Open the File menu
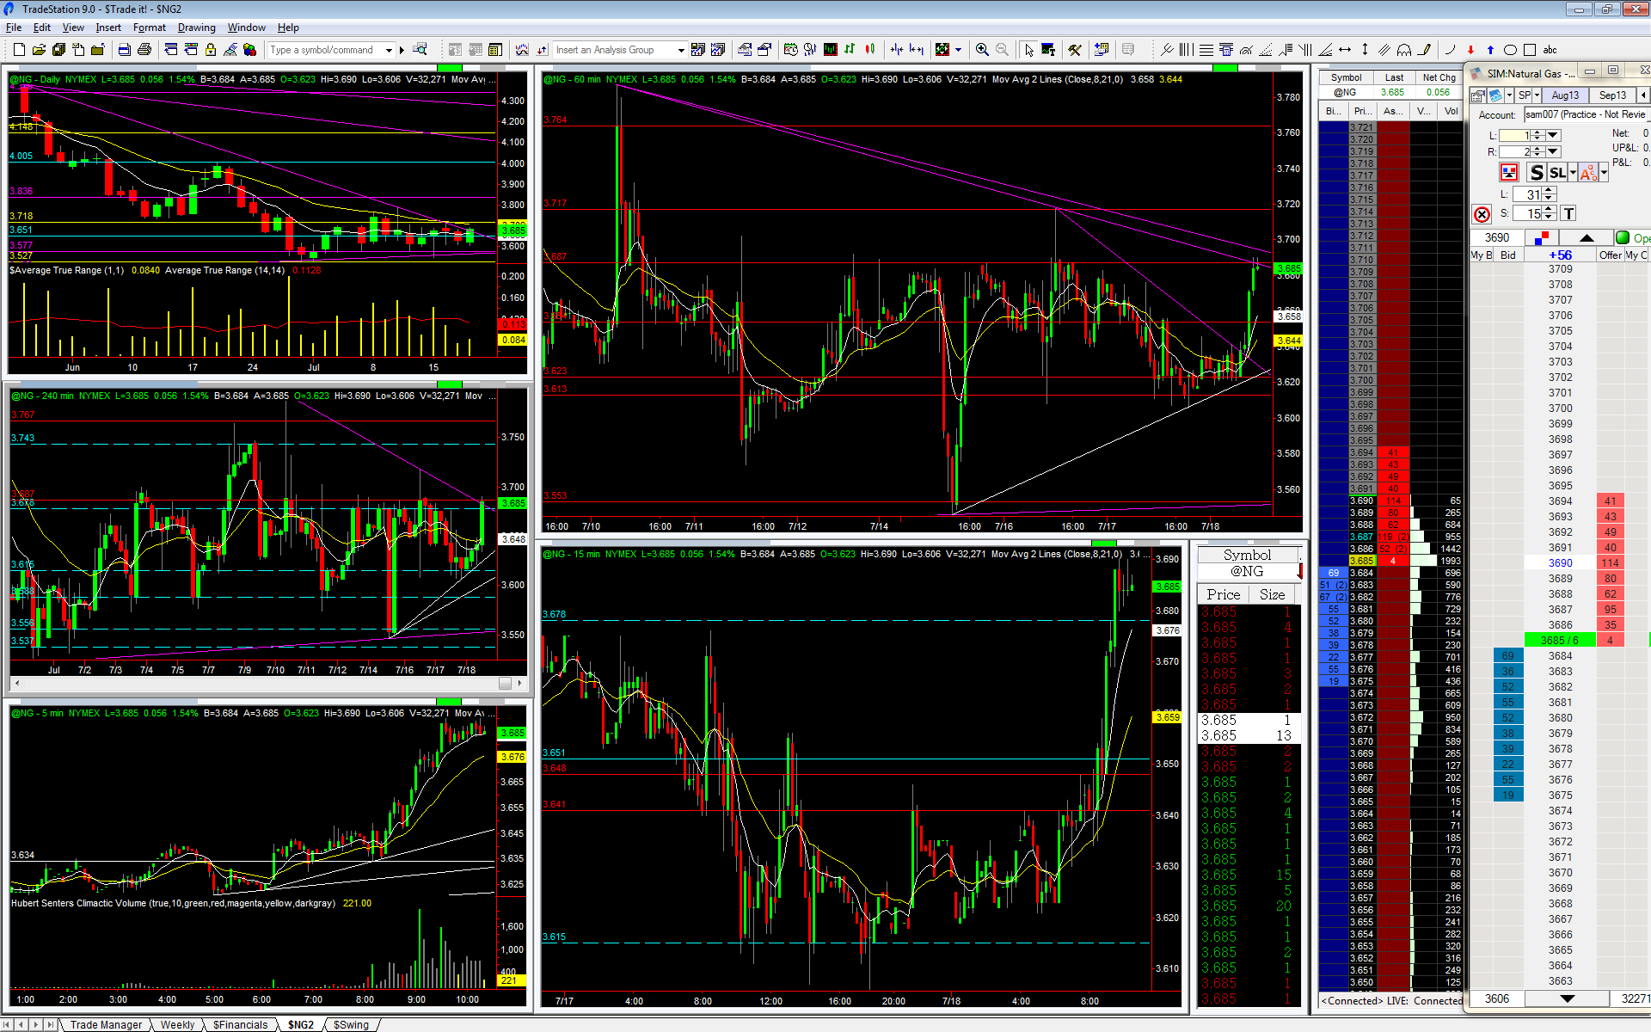 (14, 28)
